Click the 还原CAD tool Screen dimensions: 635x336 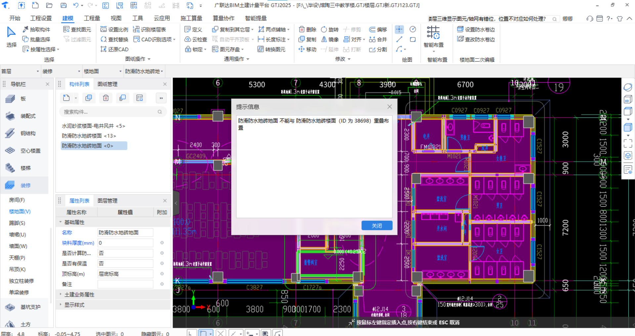(x=114, y=49)
